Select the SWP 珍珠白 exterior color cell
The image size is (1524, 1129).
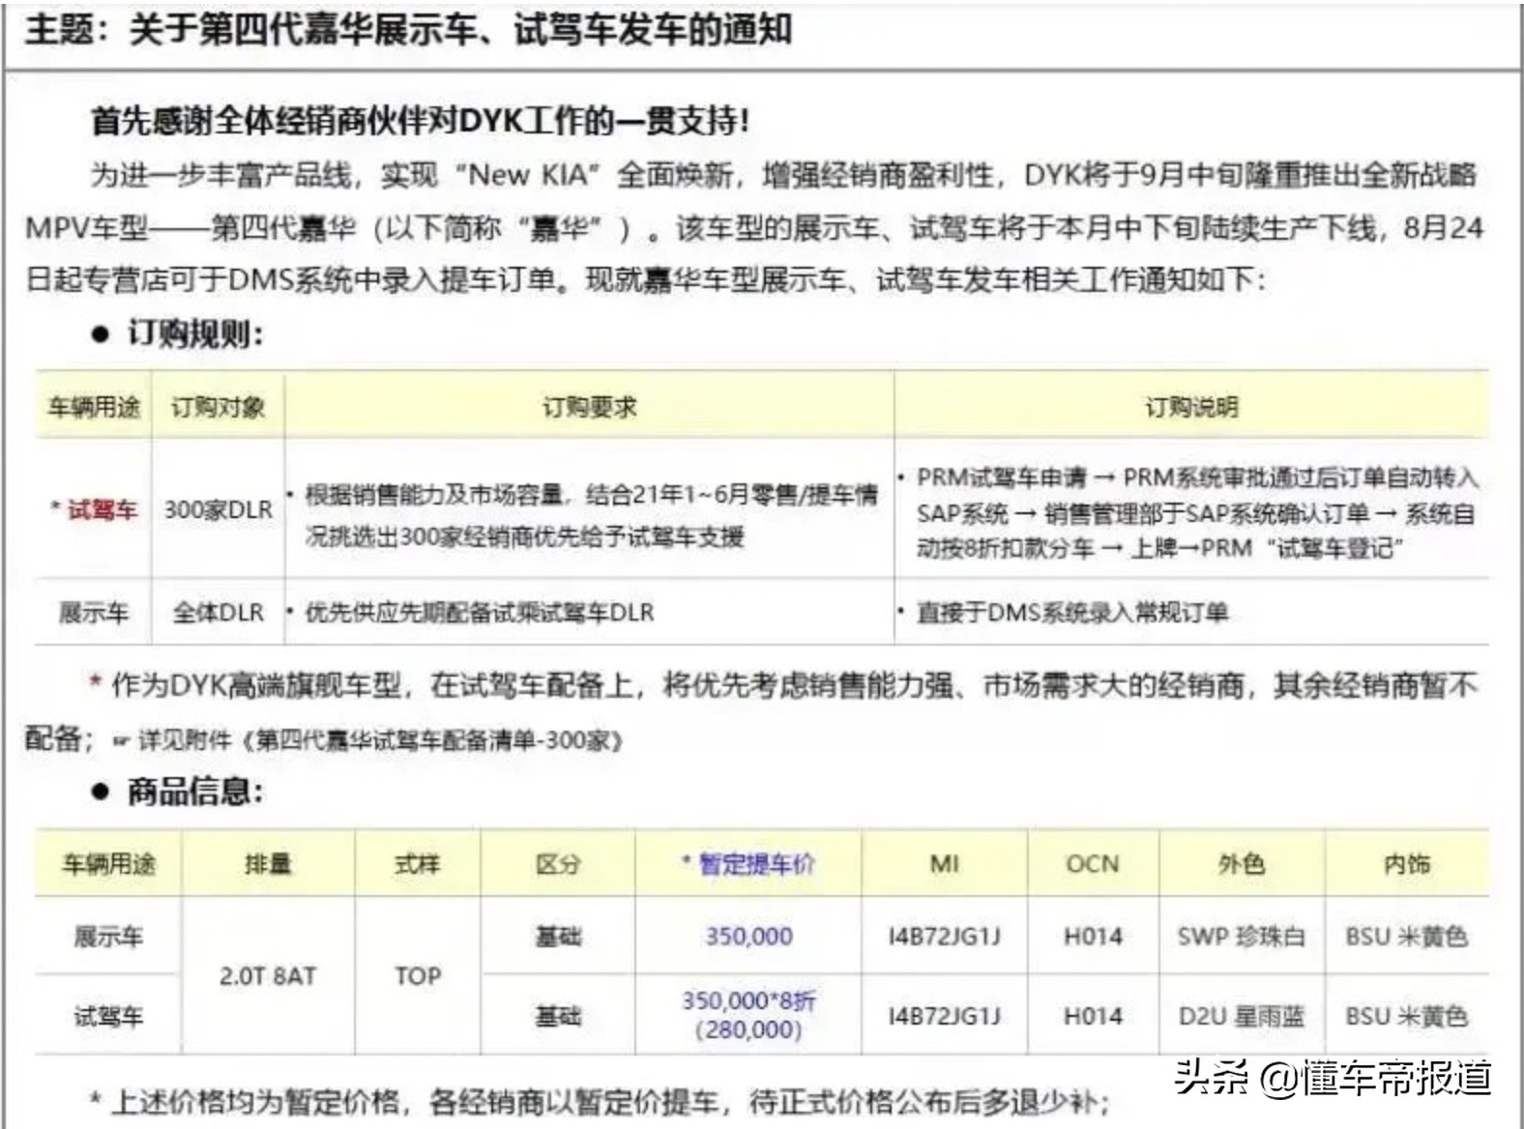(1242, 936)
